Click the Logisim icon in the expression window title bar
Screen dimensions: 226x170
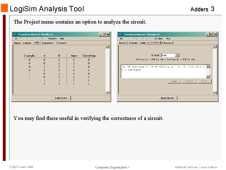[x=121, y=34]
